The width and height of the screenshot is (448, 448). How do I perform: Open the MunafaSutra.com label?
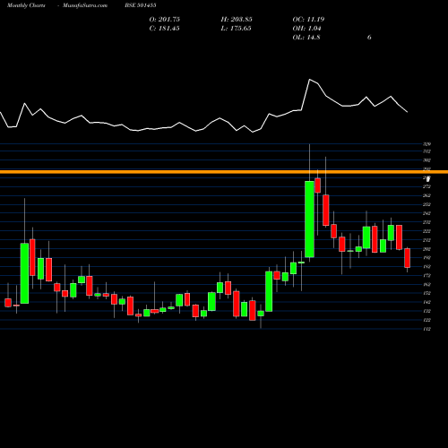85,5
